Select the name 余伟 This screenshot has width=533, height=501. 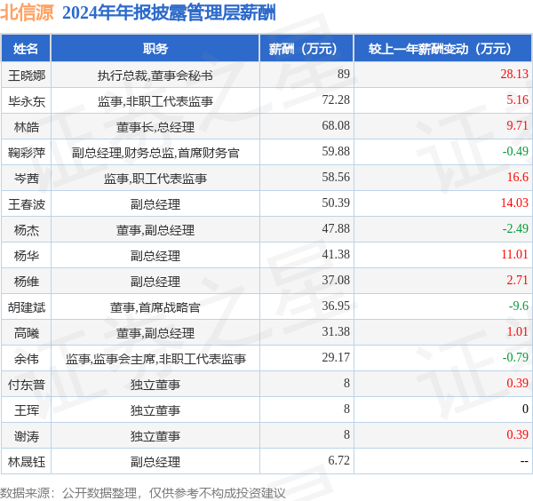coord(26,359)
